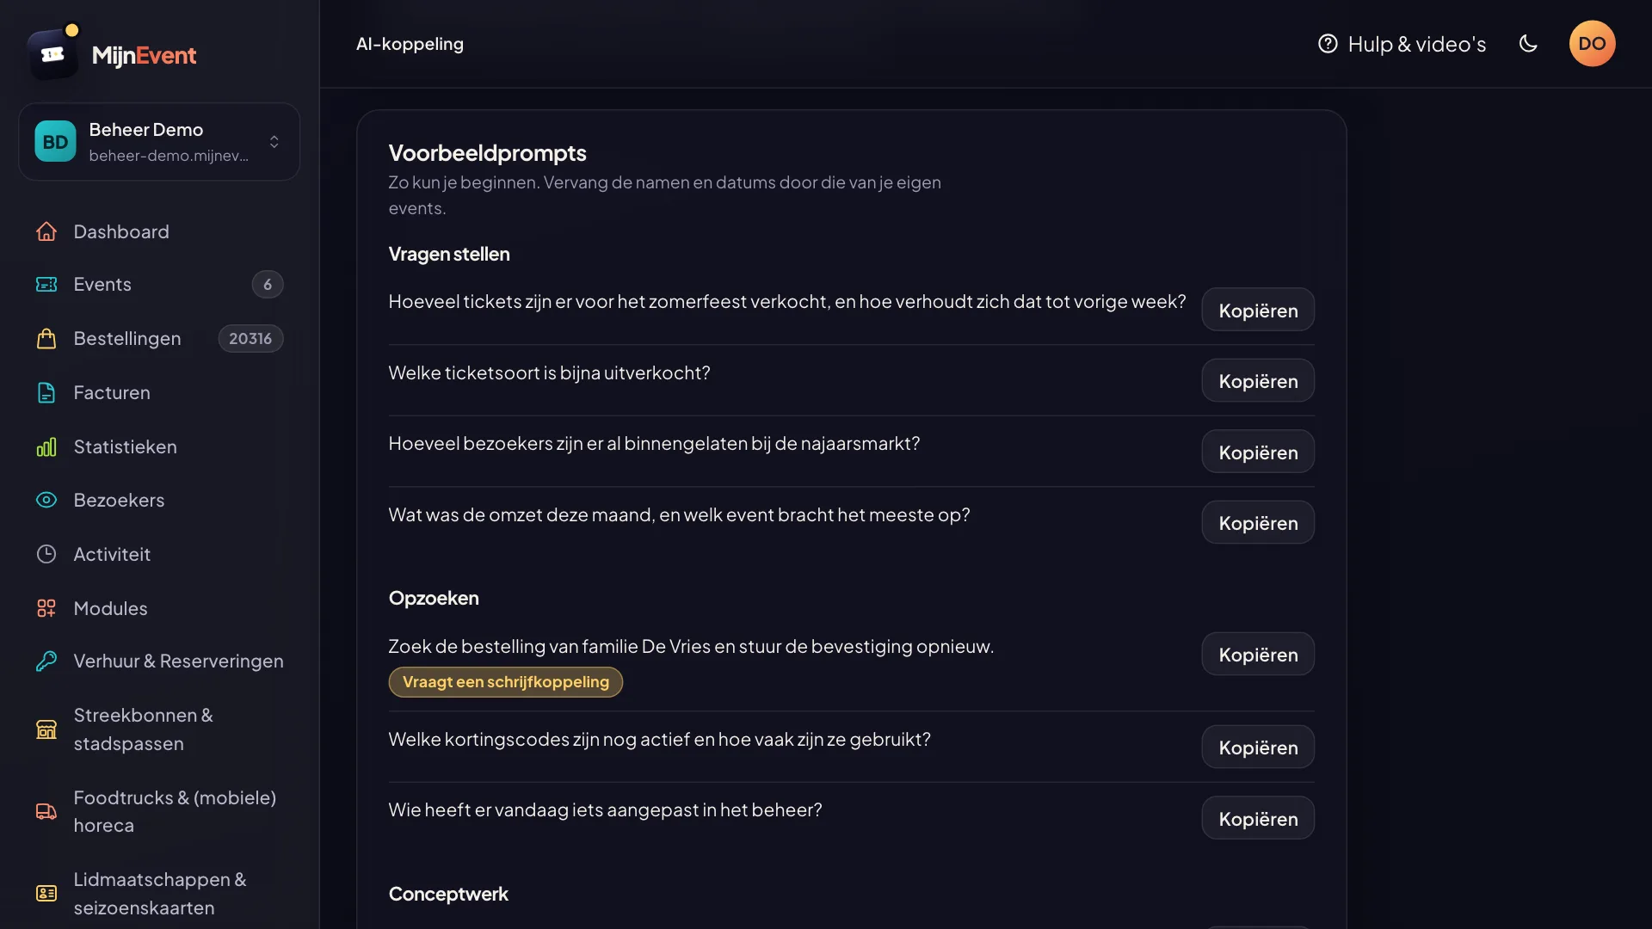Click the Bestellingen count badge 20316

pyautogui.click(x=250, y=339)
